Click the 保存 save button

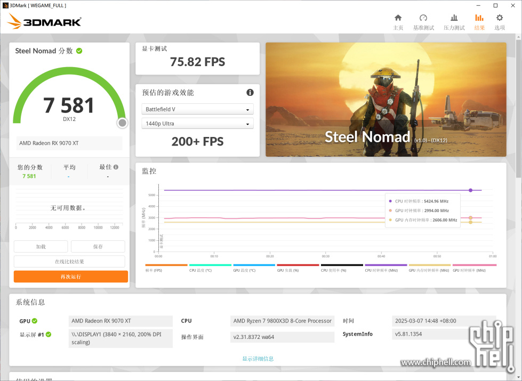[98, 247]
